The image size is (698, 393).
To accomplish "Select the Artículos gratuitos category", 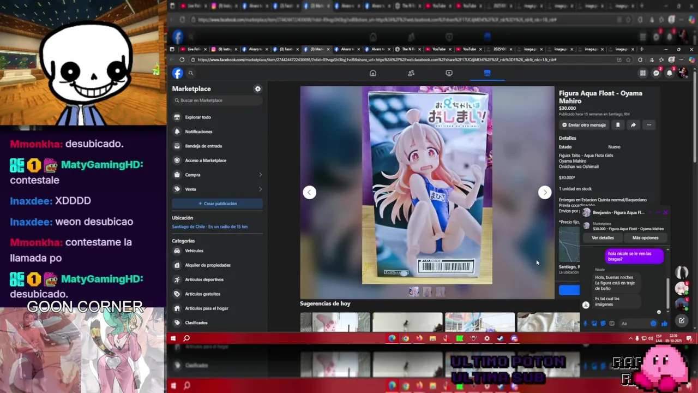I will tap(217, 294).
